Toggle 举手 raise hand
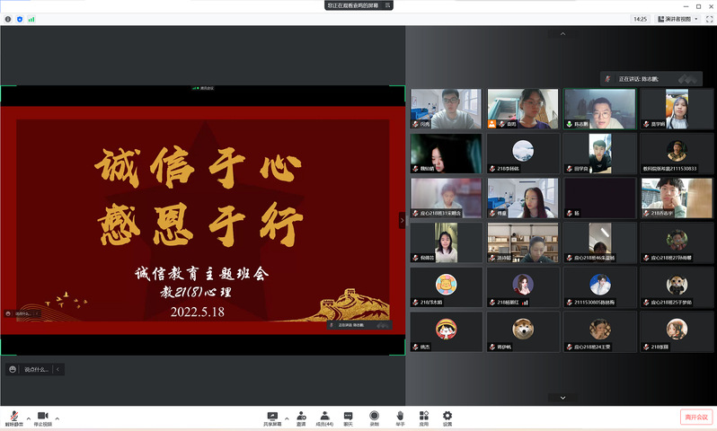This screenshot has height=431, width=717. pos(400,417)
